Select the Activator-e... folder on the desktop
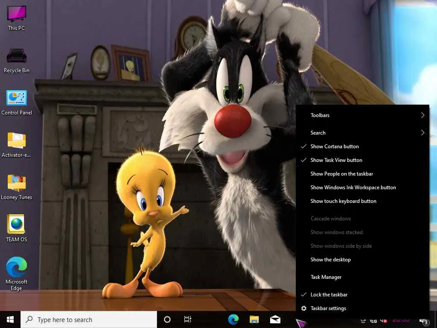The height and width of the screenshot is (328, 437). [x=17, y=145]
